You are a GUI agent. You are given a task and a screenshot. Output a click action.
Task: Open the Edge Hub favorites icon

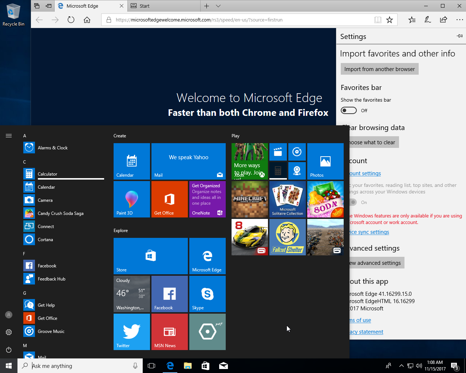pos(412,20)
